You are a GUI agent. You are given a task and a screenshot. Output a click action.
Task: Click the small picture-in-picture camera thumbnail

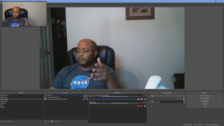click(x=24, y=14)
